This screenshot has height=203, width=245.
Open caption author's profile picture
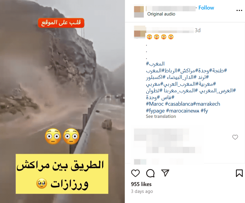point(140,32)
